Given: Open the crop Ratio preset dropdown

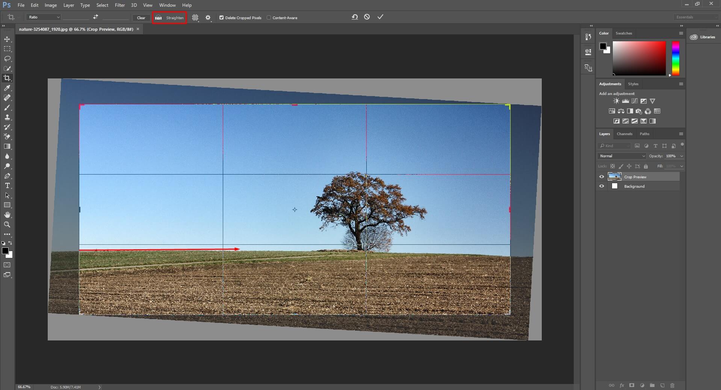Looking at the screenshot, I should (43, 17).
